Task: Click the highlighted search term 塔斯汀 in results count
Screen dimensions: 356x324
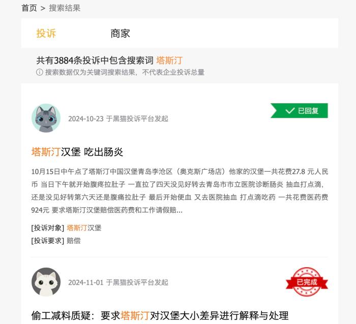Action: (x=169, y=60)
